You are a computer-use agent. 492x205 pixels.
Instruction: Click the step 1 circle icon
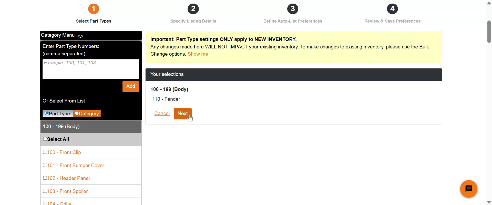click(x=94, y=9)
